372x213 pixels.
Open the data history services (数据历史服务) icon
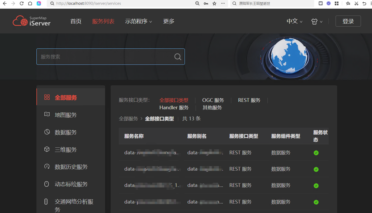[47, 167]
